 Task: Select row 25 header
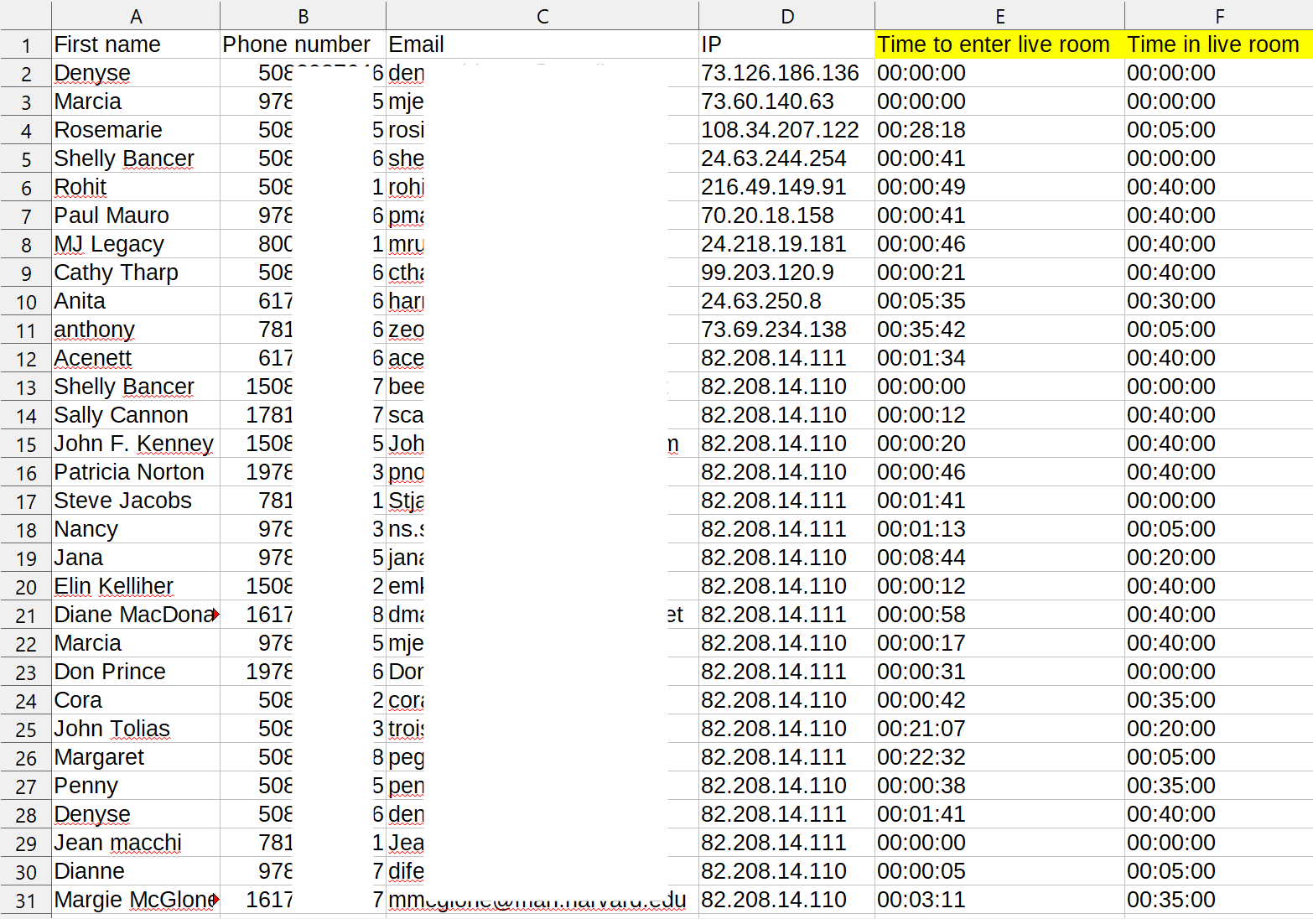26,729
